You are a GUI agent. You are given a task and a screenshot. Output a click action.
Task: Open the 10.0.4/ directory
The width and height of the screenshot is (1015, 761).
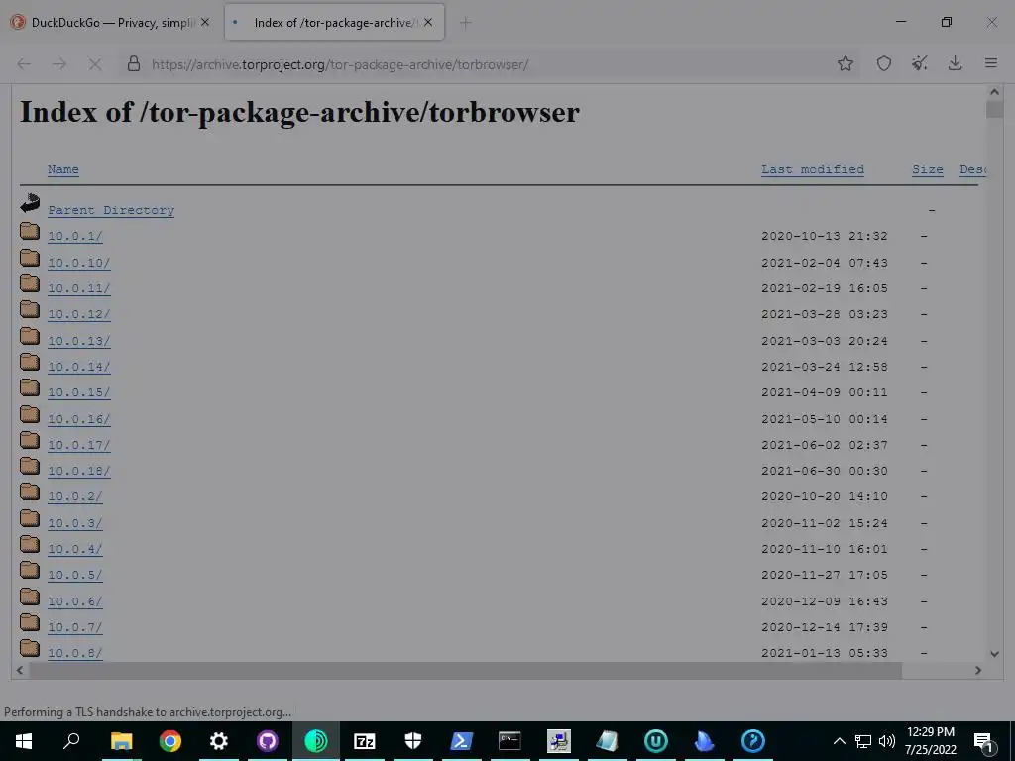pos(75,549)
